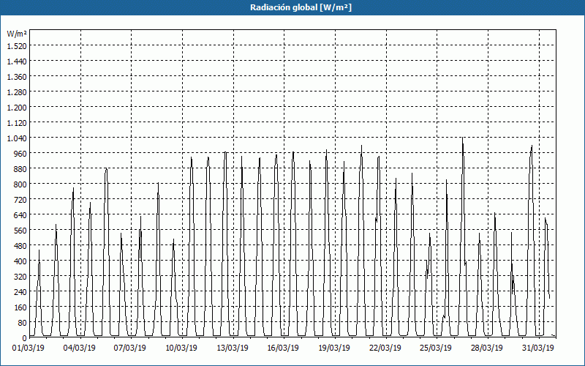The image size is (585, 366).
Task: Click the highest radiation peak above 1.040
Action: click(463, 139)
